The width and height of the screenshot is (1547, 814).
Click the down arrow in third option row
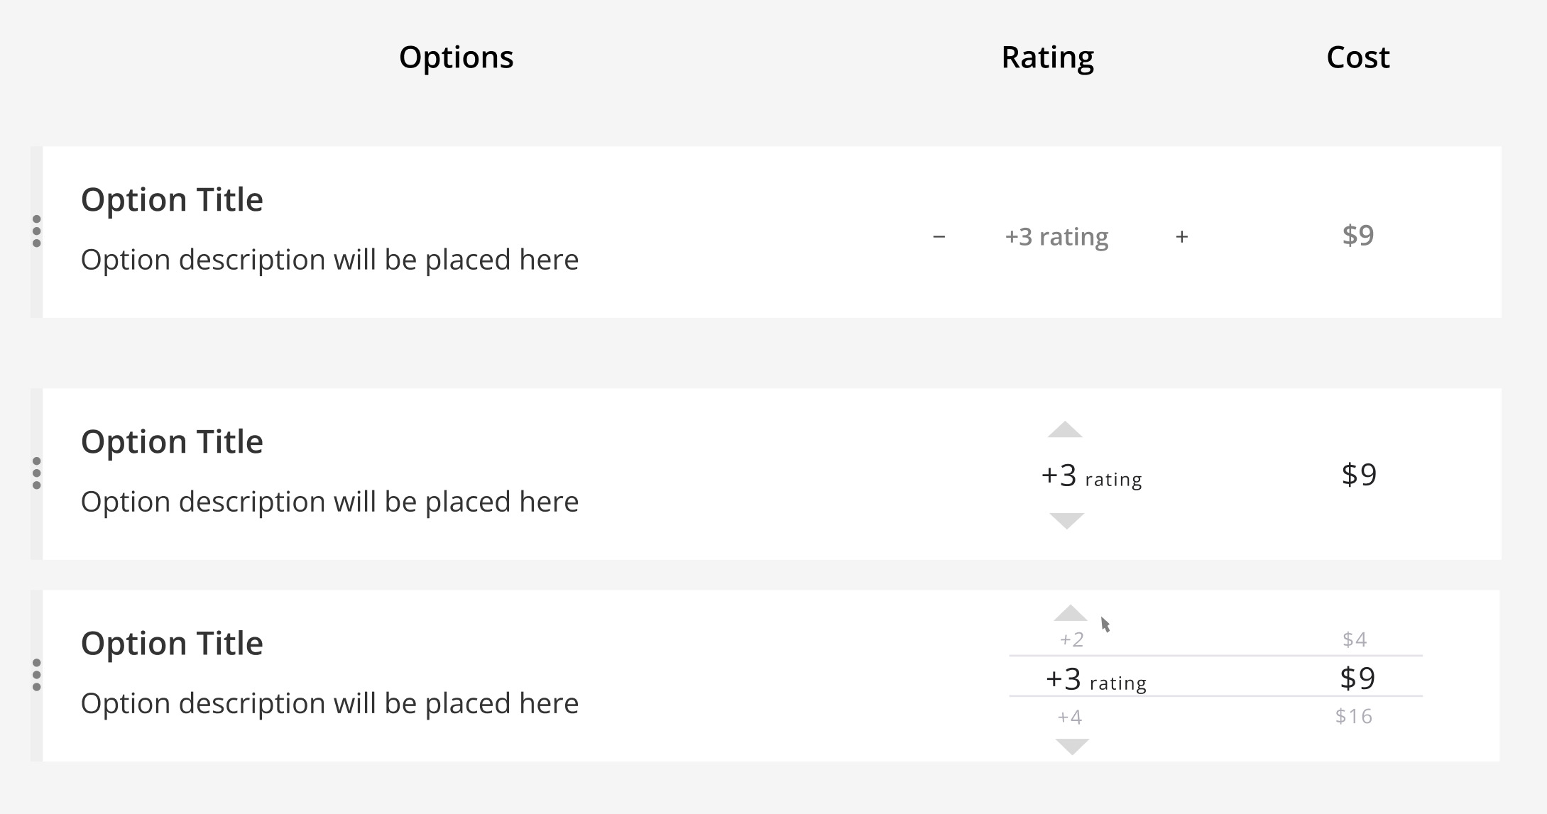1072,746
